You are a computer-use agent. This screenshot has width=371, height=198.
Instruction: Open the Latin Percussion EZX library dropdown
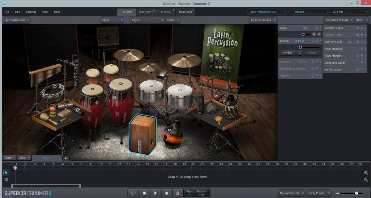coord(268,12)
